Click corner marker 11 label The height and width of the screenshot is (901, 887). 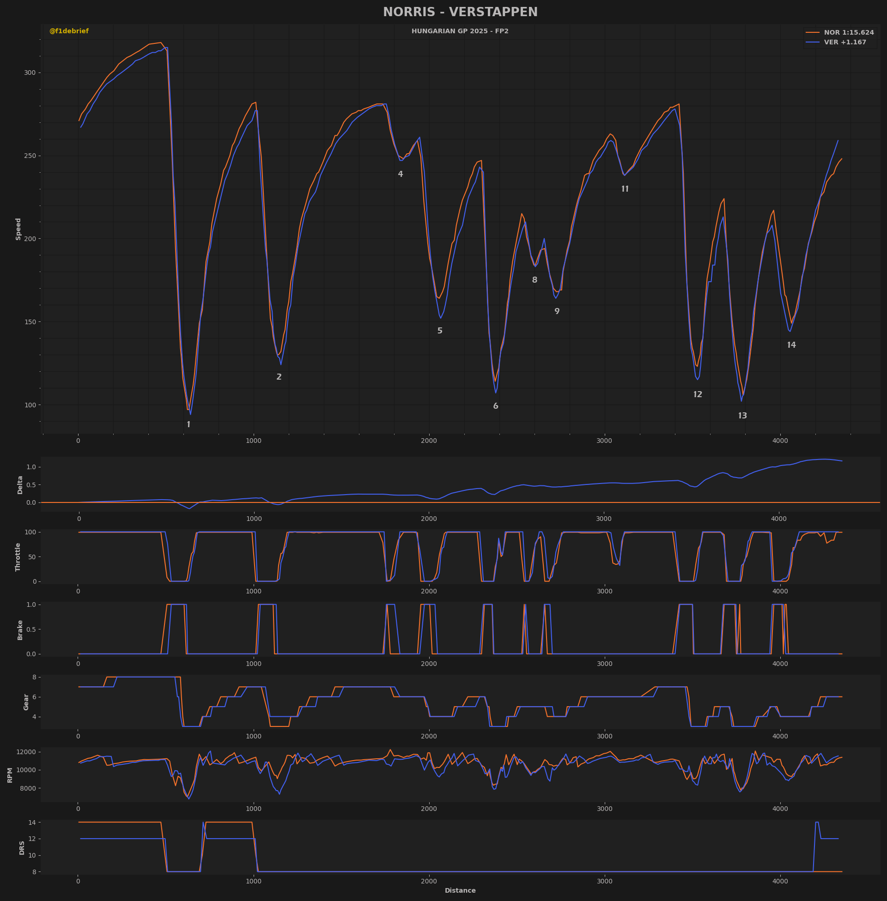[x=625, y=189]
